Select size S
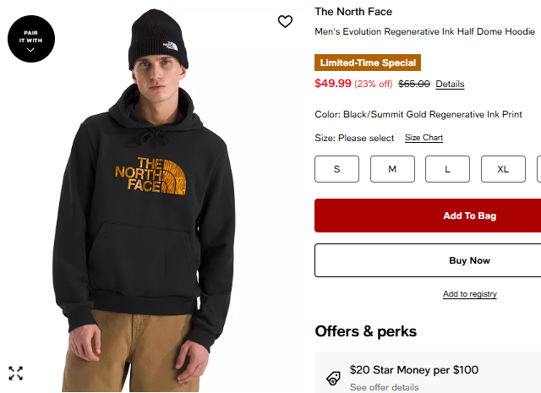This screenshot has height=393, width=541. click(336, 169)
